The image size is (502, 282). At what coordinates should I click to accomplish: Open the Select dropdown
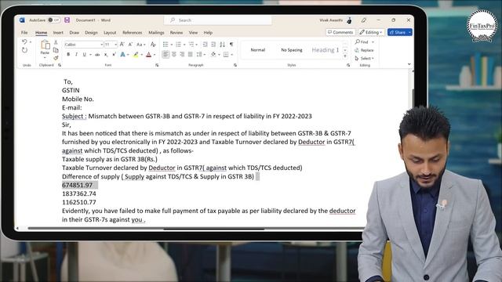[364, 59]
